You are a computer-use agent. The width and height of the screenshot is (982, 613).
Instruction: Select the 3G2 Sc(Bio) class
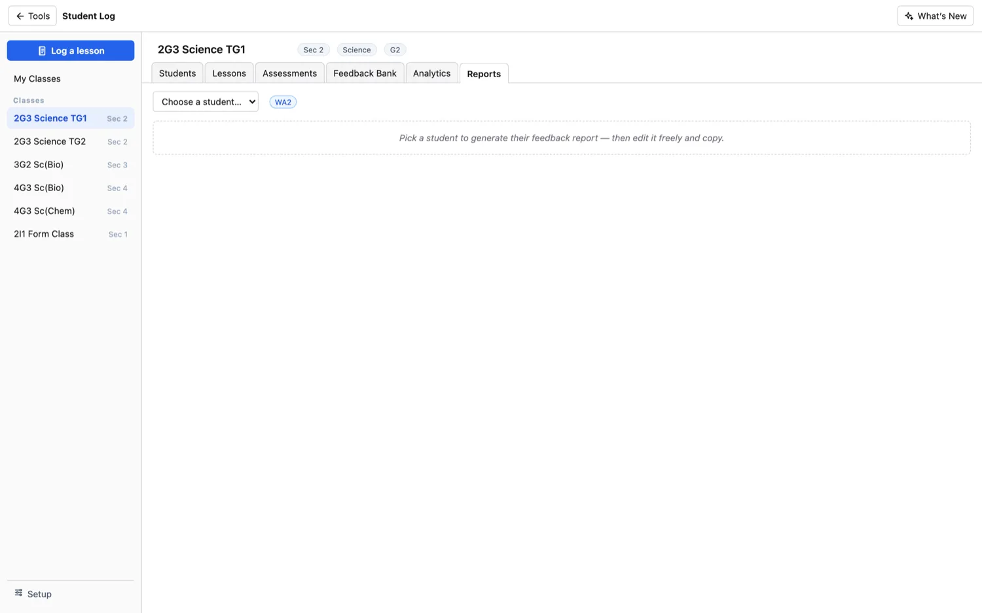[x=71, y=165]
